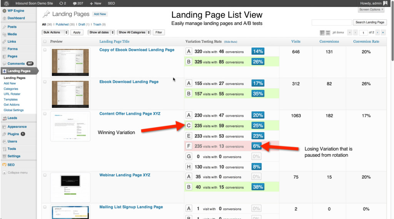Click the SEO sidebar icon

click(x=4, y=165)
